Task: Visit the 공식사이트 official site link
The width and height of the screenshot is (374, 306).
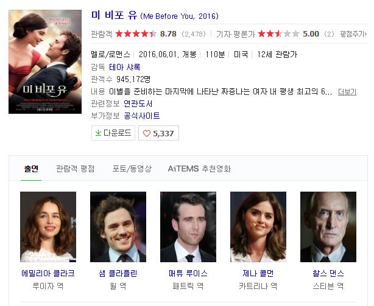Action: pos(142,116)
